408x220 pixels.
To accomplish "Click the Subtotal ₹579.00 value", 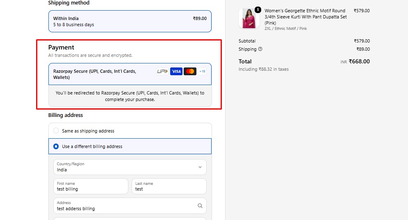I will pos(362,41).
